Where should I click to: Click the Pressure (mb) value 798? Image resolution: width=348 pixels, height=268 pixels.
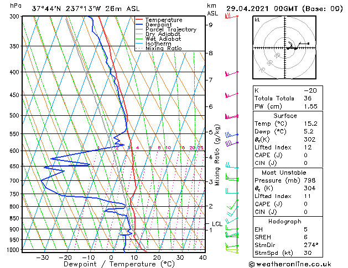click(310, 180)
